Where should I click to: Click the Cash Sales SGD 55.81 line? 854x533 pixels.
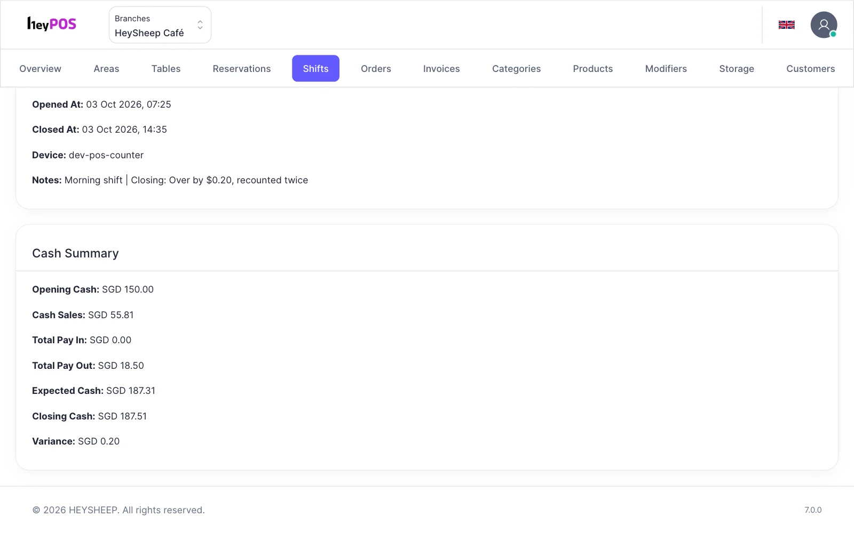click(x=83, y=315)
